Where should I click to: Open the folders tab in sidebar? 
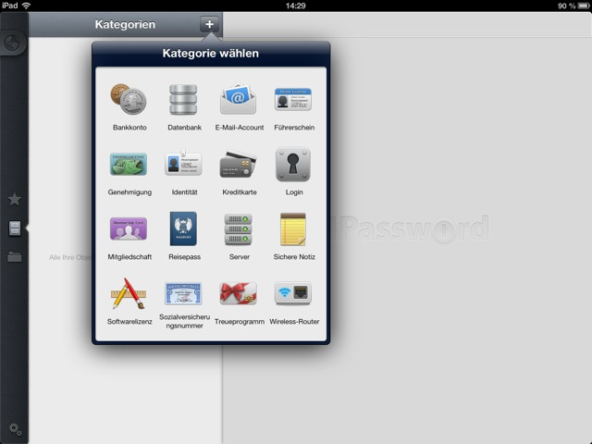tap(14, 257)
